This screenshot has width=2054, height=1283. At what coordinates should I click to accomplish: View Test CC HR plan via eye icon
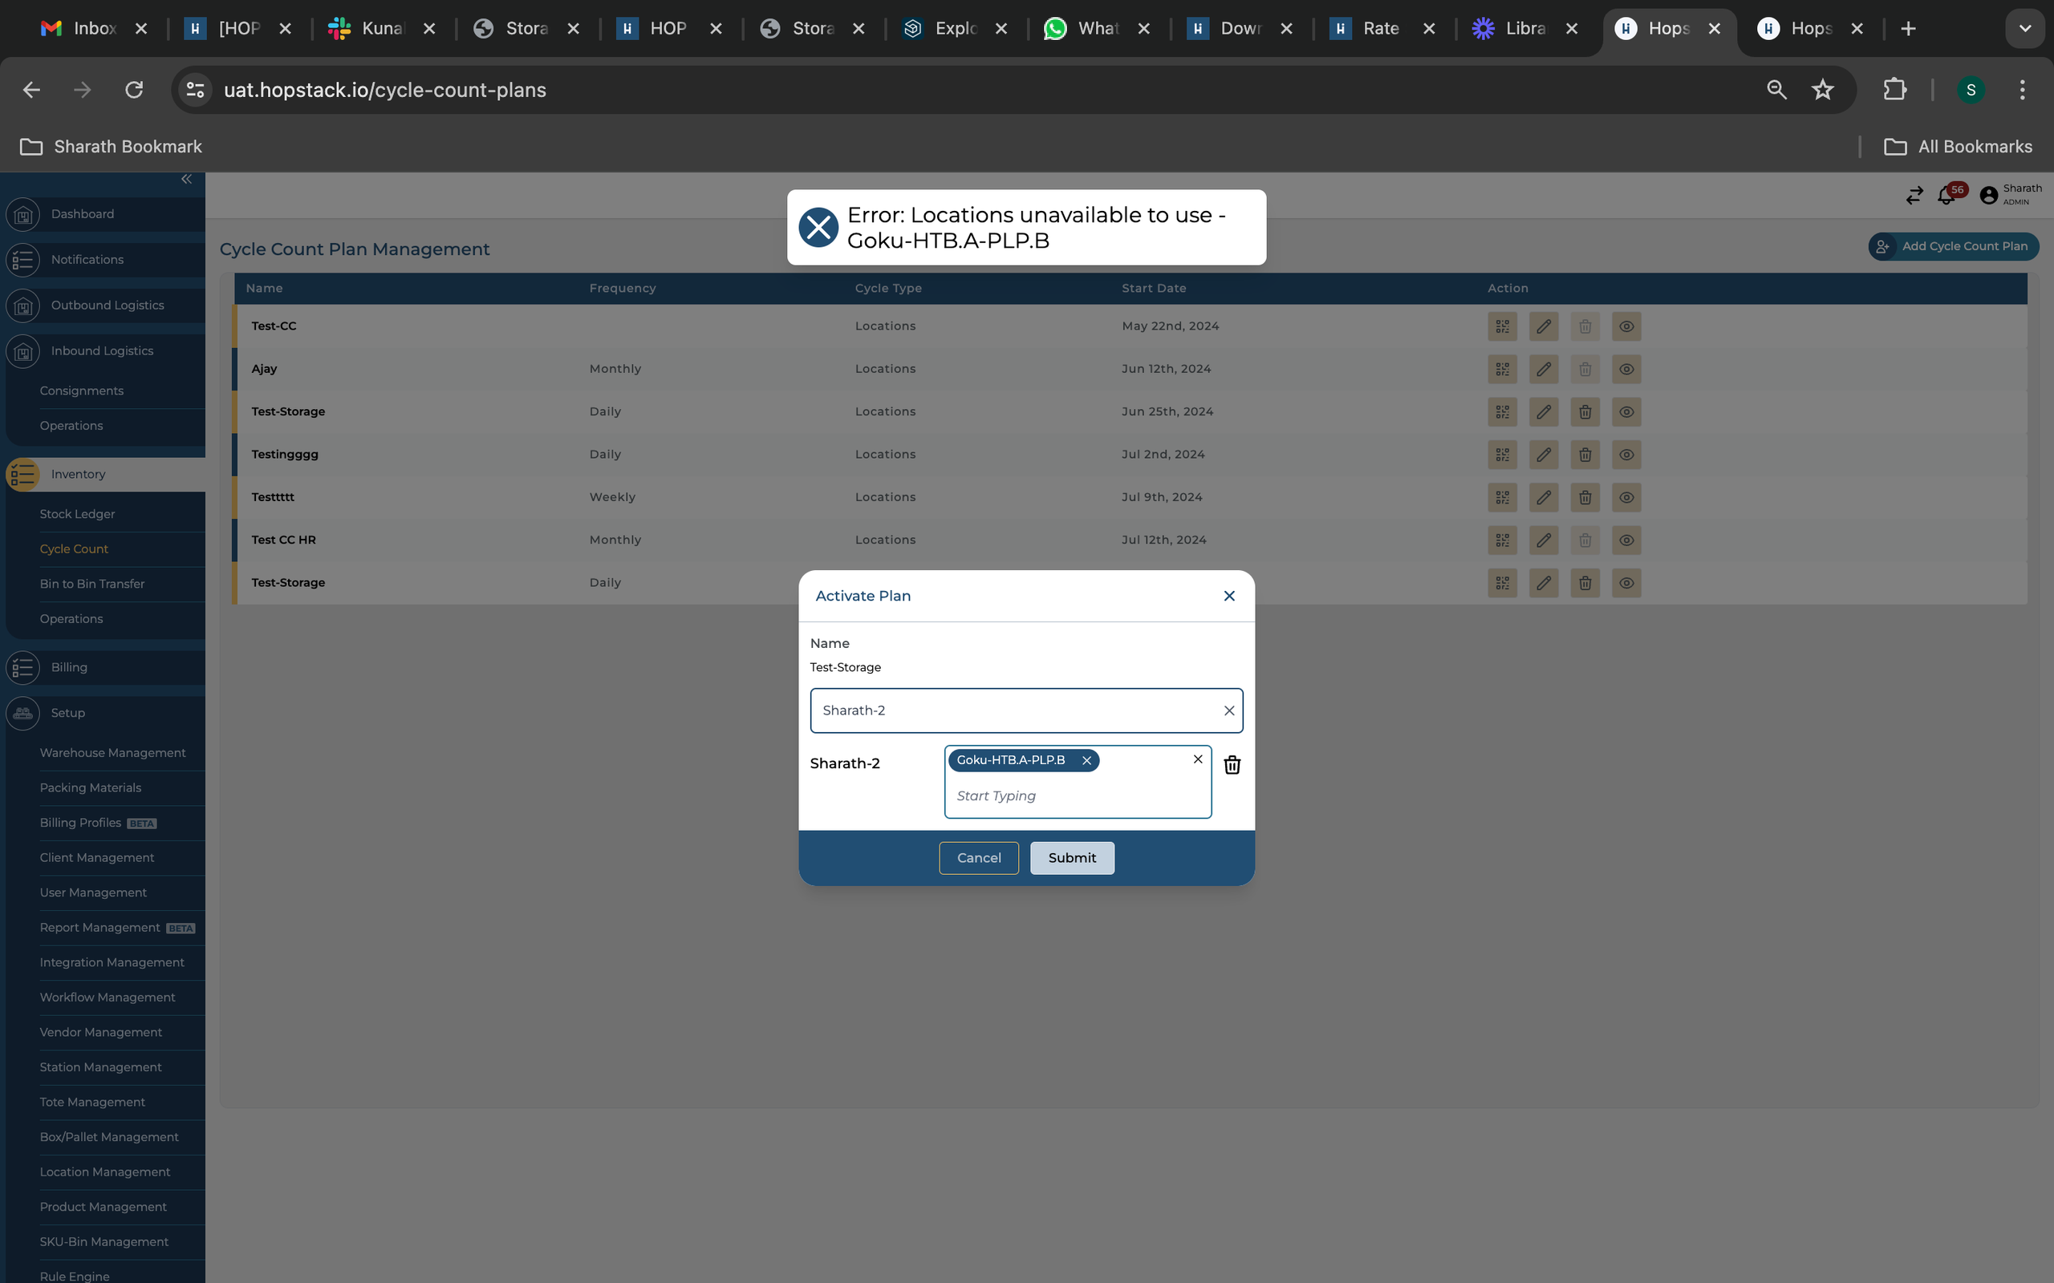pyautogui.click(x=1626, y=540)
